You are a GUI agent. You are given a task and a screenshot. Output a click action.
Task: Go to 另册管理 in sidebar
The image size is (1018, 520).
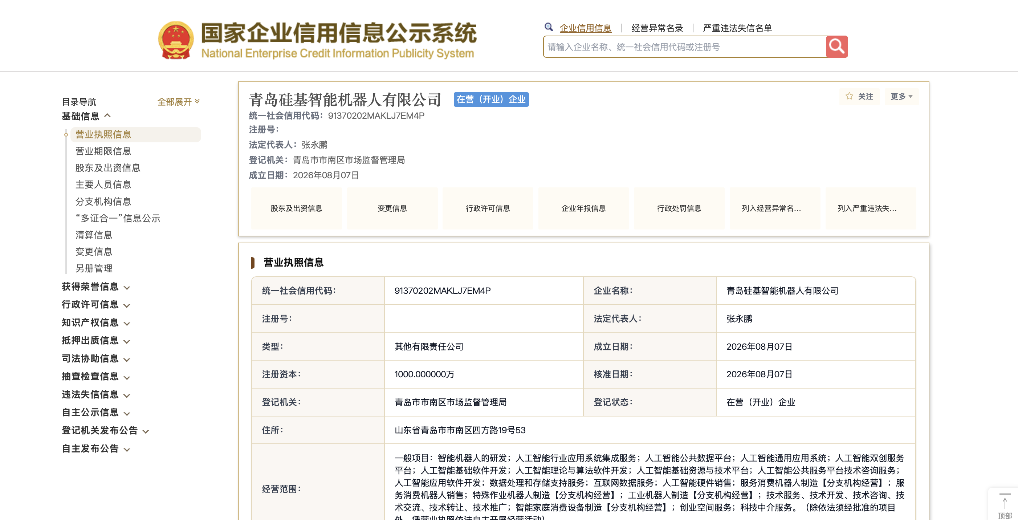coord(94,269)
